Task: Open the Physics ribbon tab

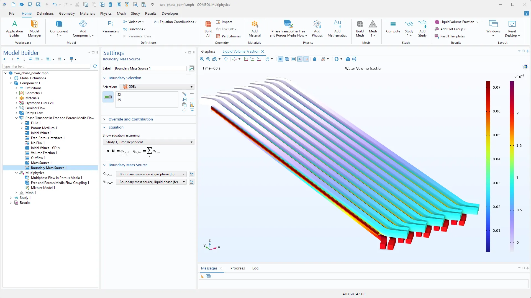Action: (x=106, y=13)
